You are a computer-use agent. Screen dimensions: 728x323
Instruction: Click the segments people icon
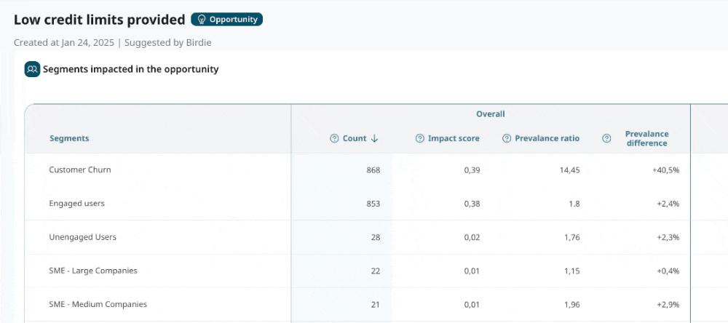[32, 70]
